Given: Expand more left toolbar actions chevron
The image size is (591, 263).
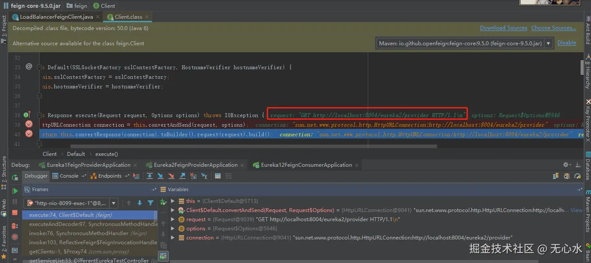Looking at the screenshot, I should pos(15,260).
